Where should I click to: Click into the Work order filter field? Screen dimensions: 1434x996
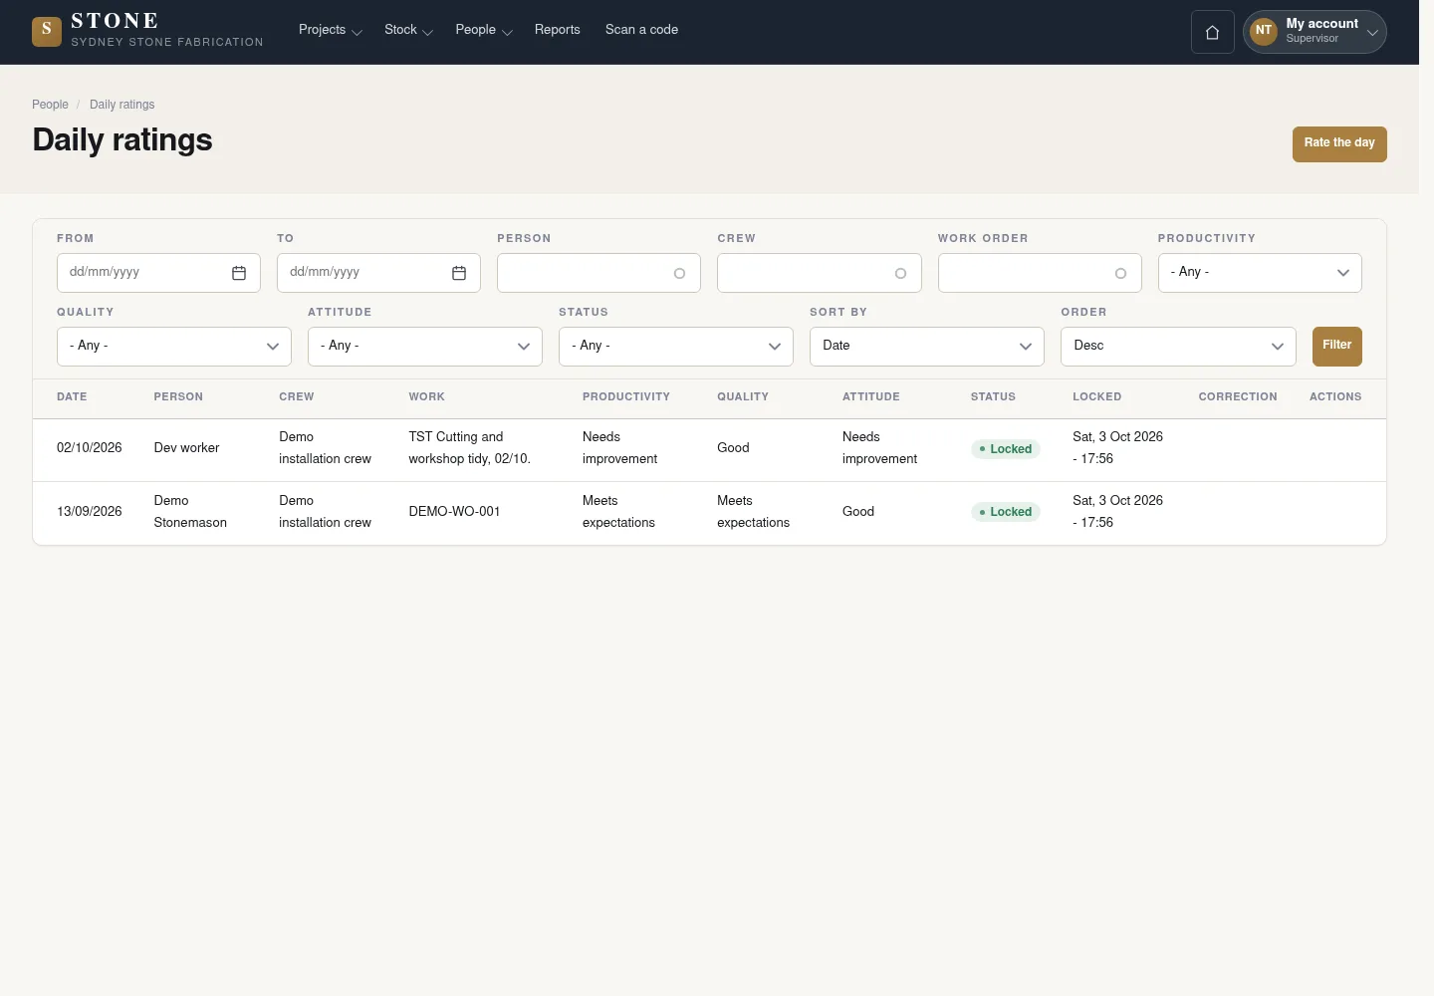pyautogui.click(x=1040, y=273)
